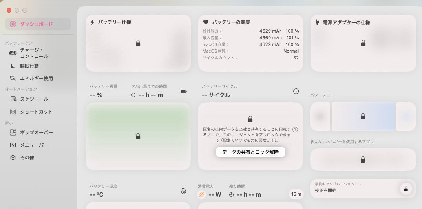Click the orange average symbol next to -- W

pos(201,194)
